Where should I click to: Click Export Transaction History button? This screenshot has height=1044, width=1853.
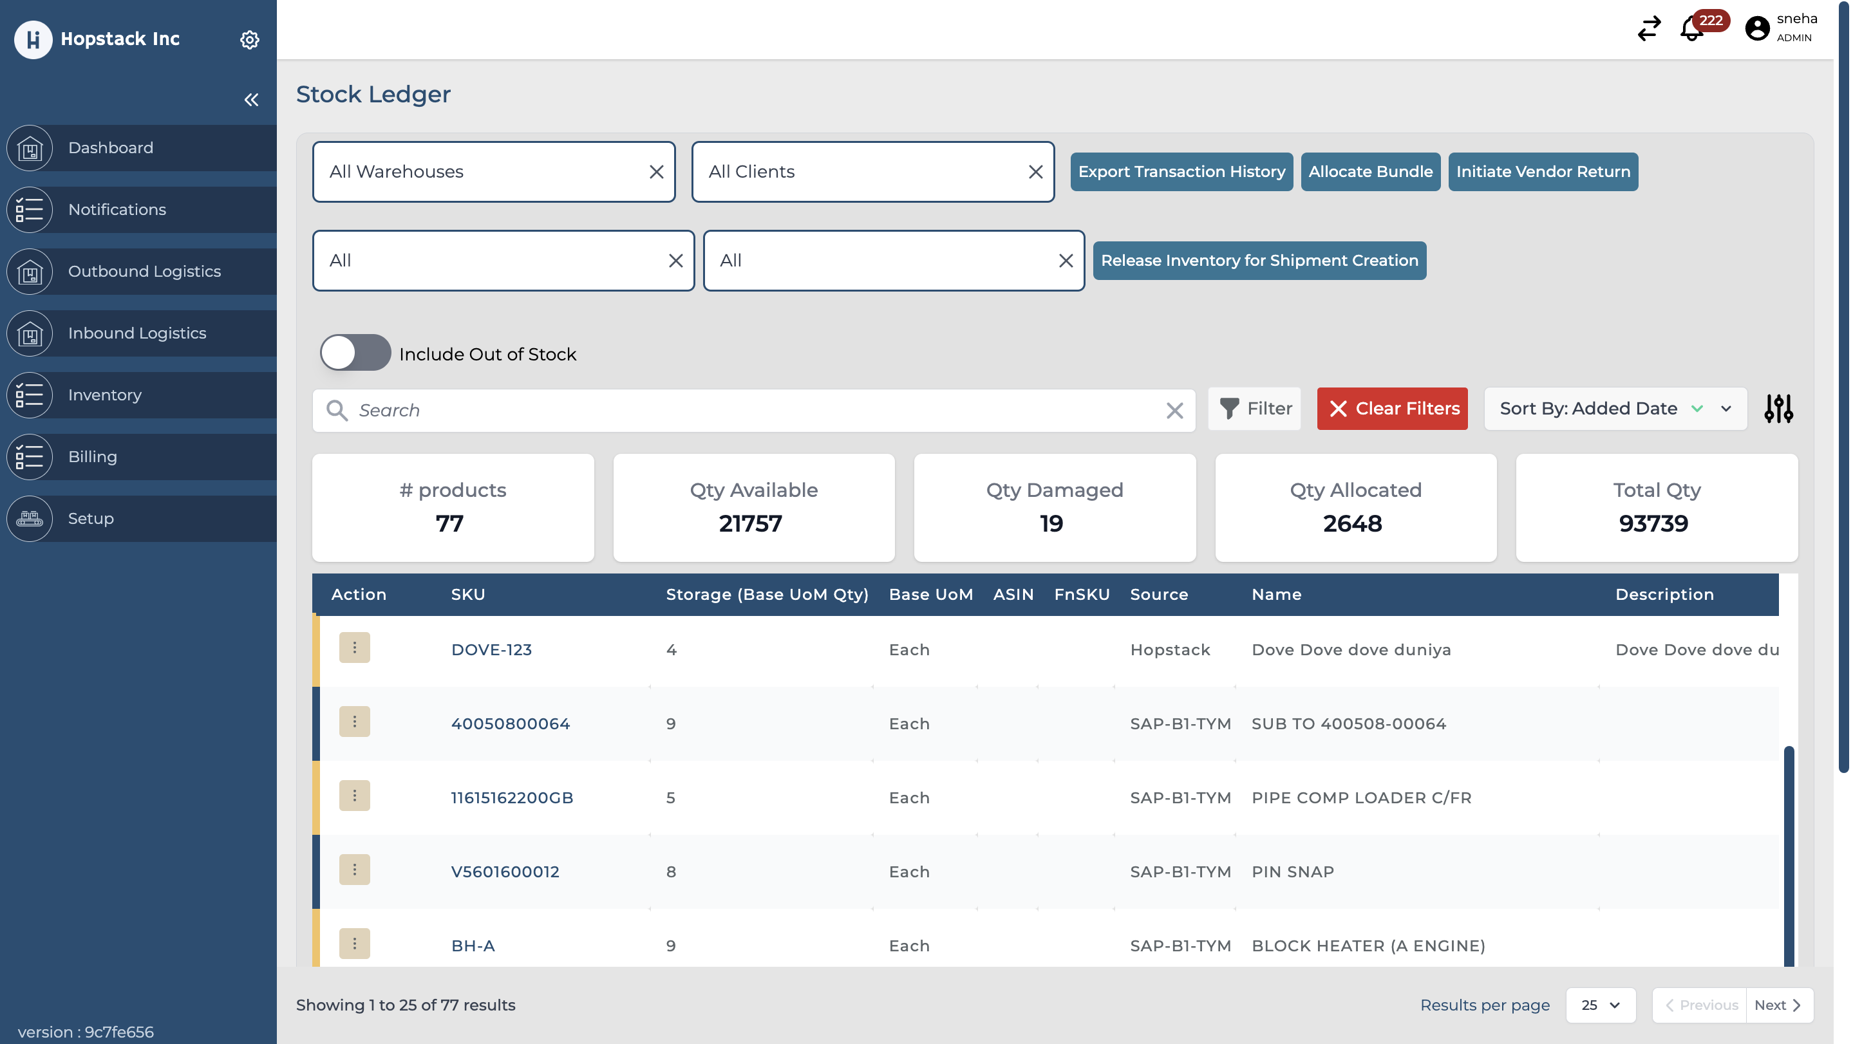(1181, 172)
